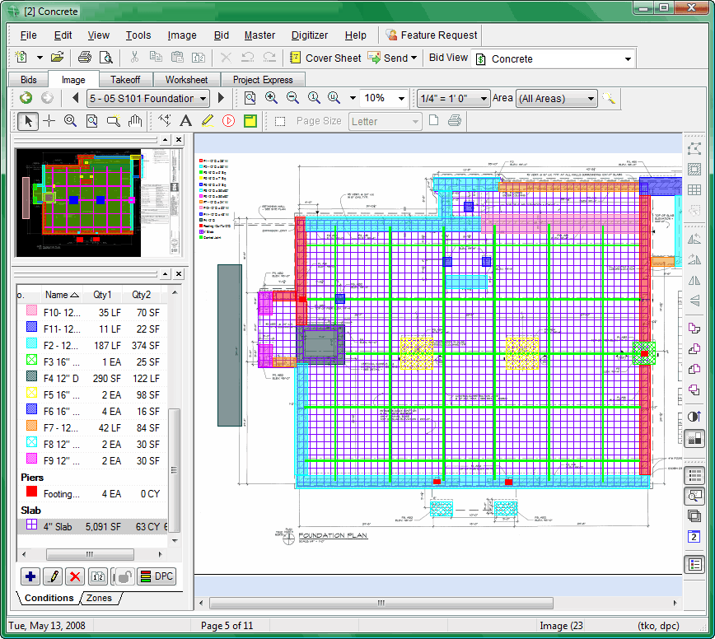Image resolution: width=715 pixels, height=639 pixels.
Task: Switch to the Zones tab
Action: (x=100, y=598)
